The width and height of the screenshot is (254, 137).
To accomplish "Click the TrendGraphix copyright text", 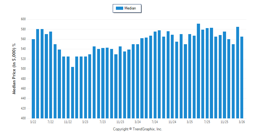I will pyautogui.click(x=137, y=129).
